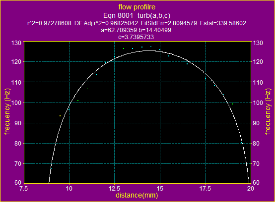Click the 7.5 tick label on x-axis
This screenshot has height=202, width=275.
tap(24, 189)
